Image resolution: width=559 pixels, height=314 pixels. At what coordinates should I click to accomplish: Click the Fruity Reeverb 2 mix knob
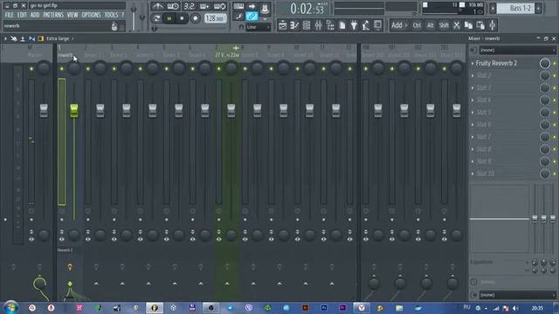pos(544,64)
